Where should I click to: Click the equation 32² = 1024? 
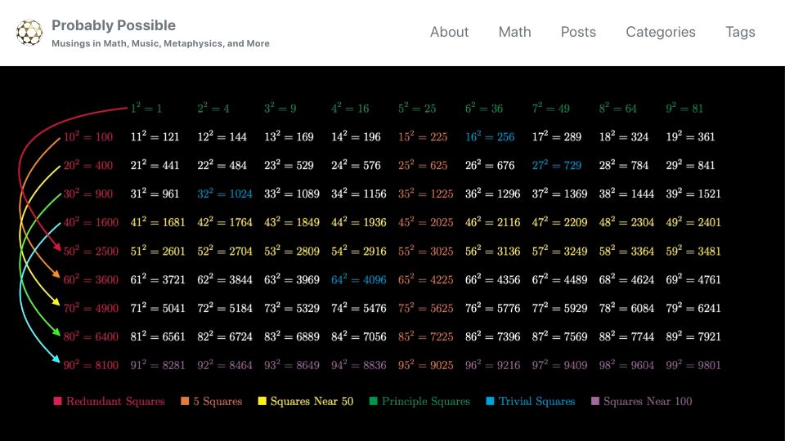tap(225, 194)
